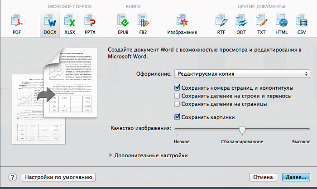The height and width of the screenshot is (189, 317).
Task: Select the TXT plain text format icon
Action: click(261, 24)
